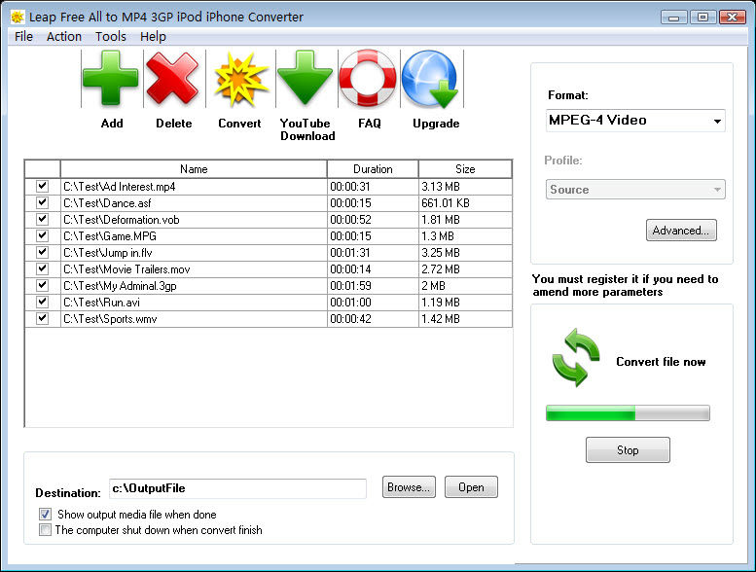
Task: Click the Destination path input field
Action: coord(237,488)
